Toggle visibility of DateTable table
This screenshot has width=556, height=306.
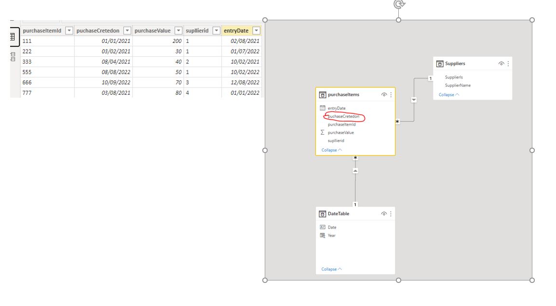click(384, 214)
